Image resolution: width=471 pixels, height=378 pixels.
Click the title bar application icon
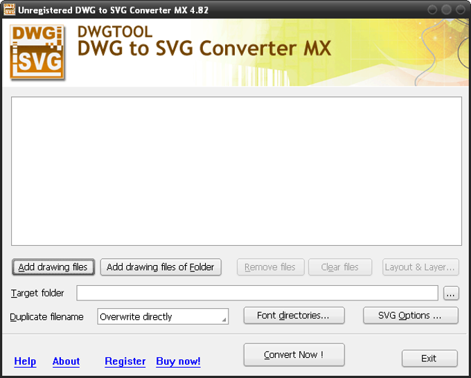click(9, 9)
